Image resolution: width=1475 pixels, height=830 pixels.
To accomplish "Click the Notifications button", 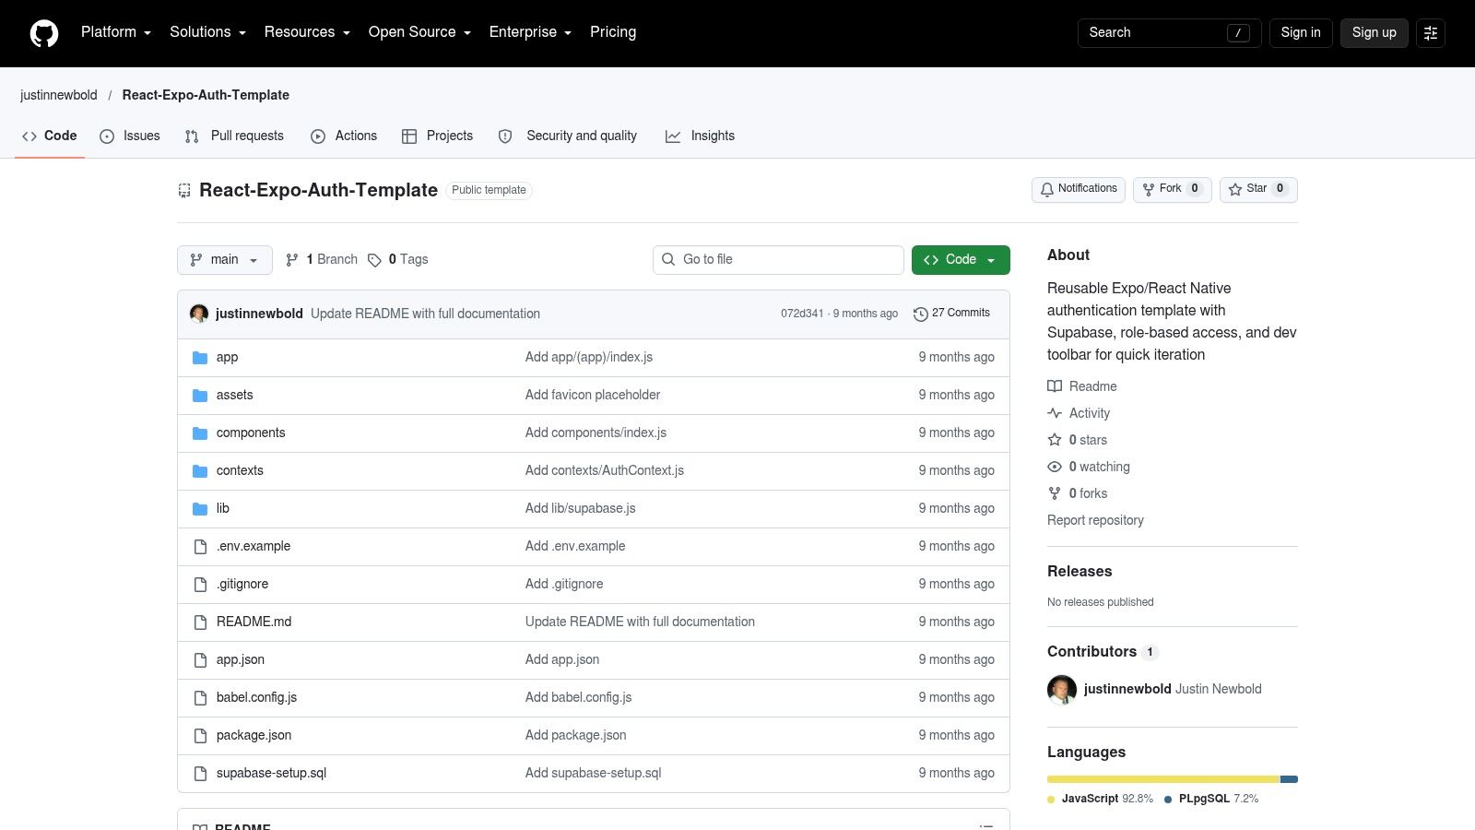I will [1079, 189].
